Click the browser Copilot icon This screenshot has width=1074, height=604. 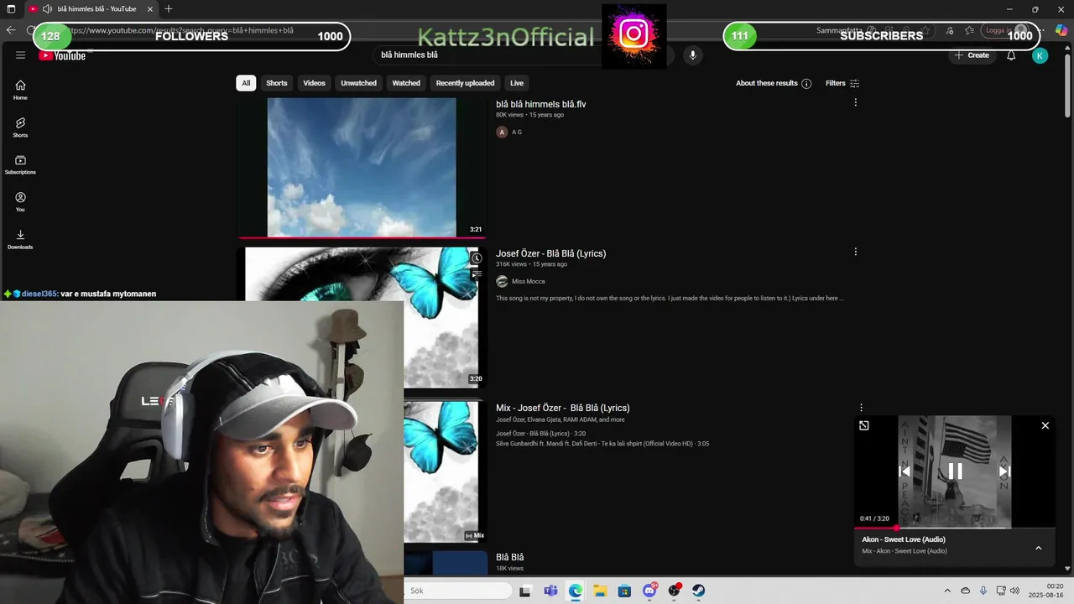pyautogui.click(x=1061, y=30)
